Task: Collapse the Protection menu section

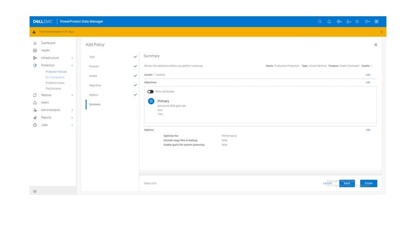Action: pyautogui.click(x=72, y=65)
